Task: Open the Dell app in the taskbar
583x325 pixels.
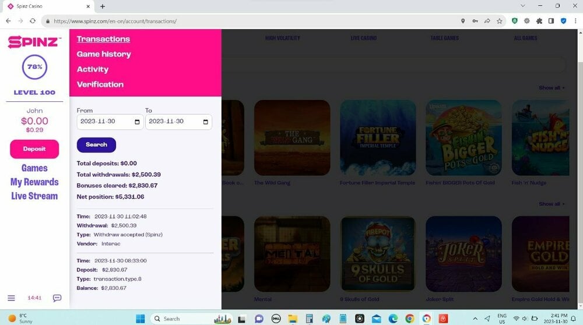Action: click(x=276, y=319)
